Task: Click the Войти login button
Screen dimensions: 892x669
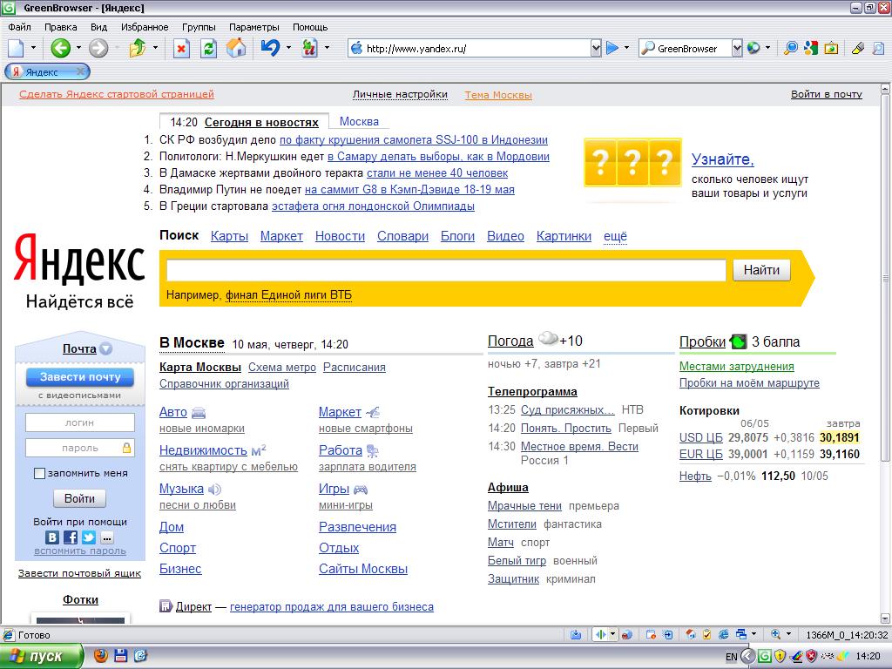Action: point(79,499)
